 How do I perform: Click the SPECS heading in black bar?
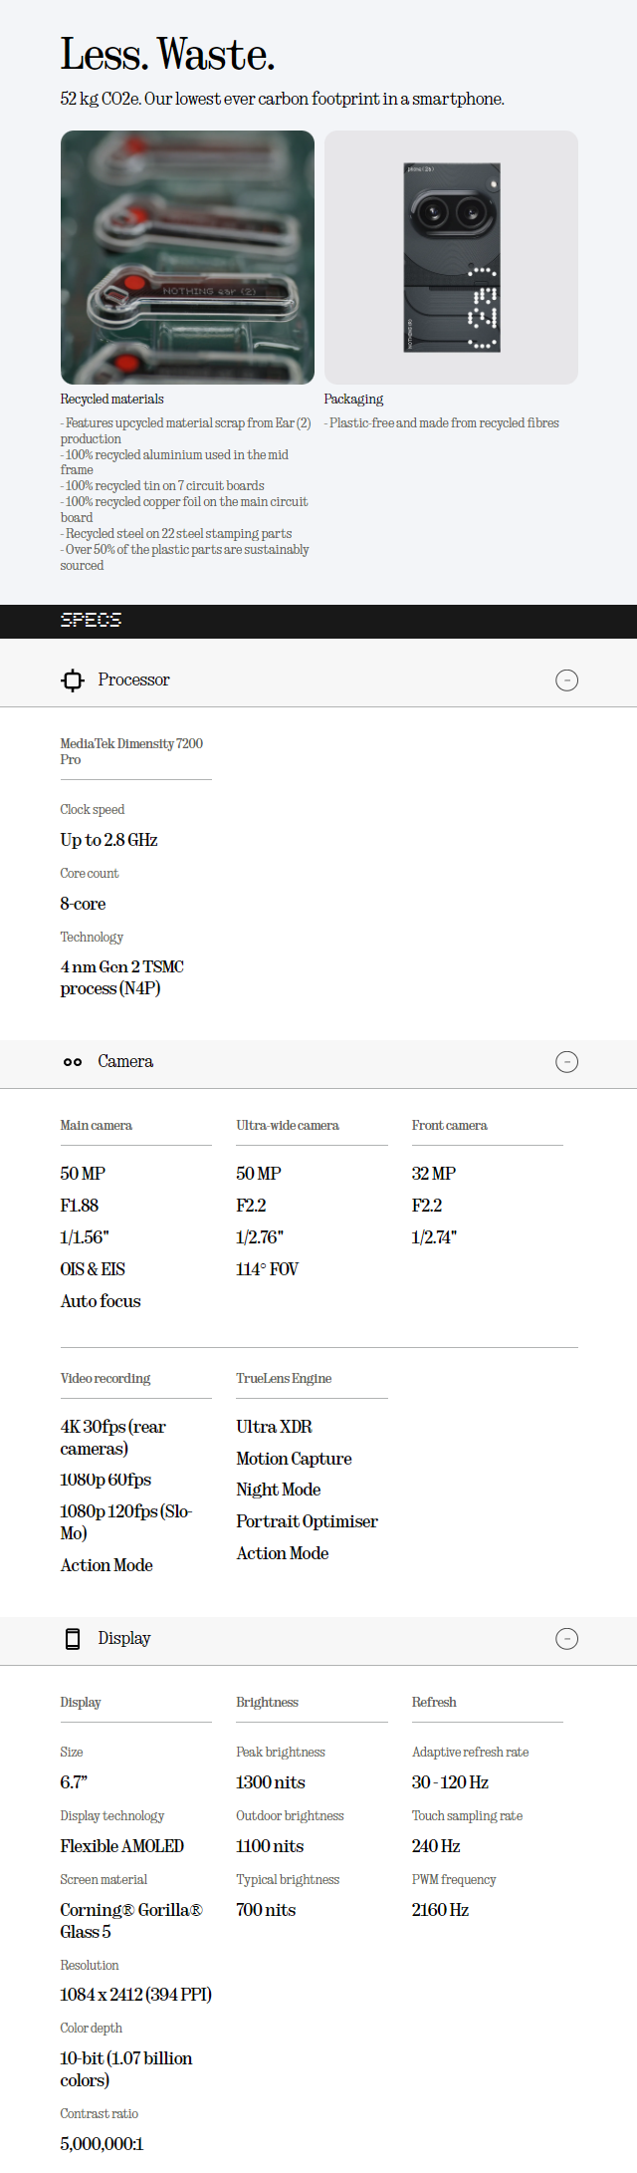[91, 620]
